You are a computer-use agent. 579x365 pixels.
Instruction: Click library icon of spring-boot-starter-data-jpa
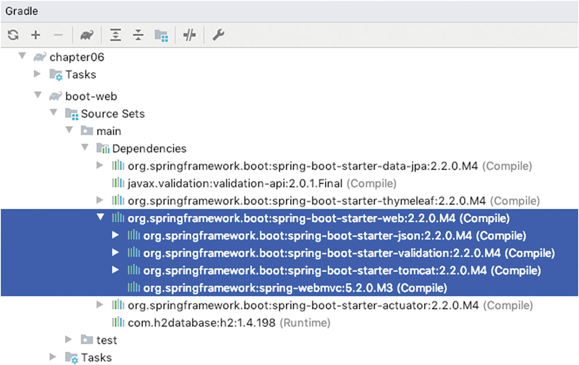click(x=118, y=165)
